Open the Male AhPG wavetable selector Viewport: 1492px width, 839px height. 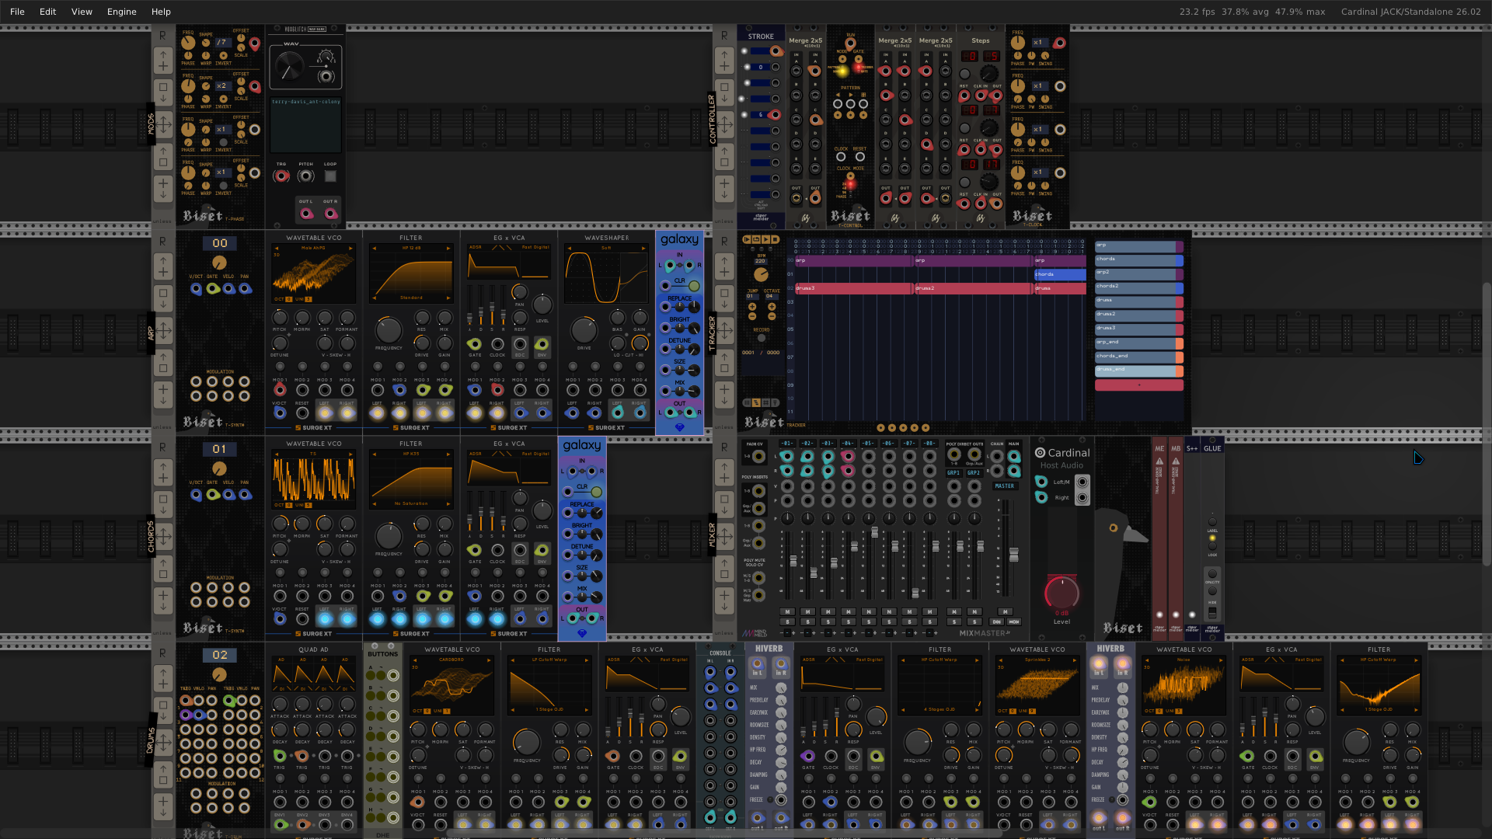point(313,249)
